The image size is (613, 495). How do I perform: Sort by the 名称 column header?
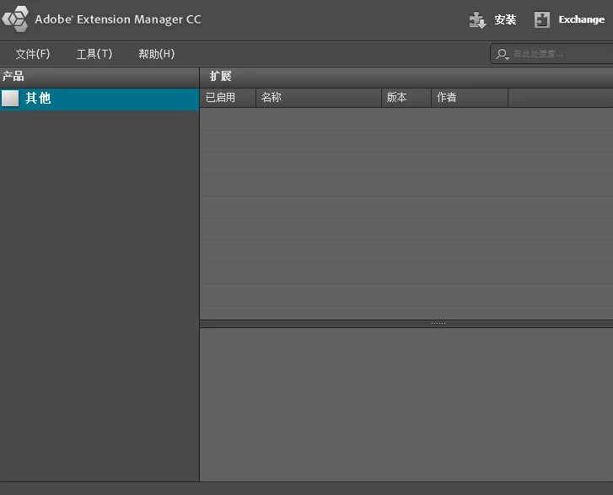(x=319, y=97)
